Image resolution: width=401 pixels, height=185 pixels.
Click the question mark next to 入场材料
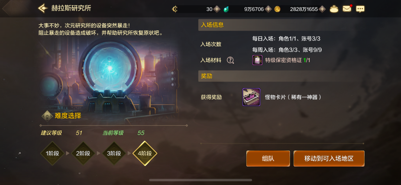(x=230, y=60)
